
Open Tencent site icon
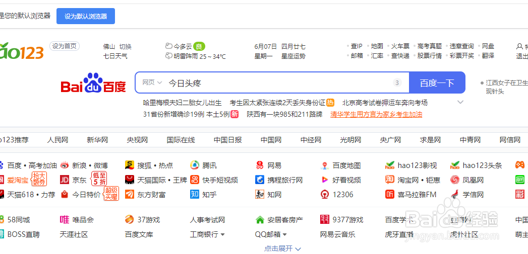click(x=195, y=165)
